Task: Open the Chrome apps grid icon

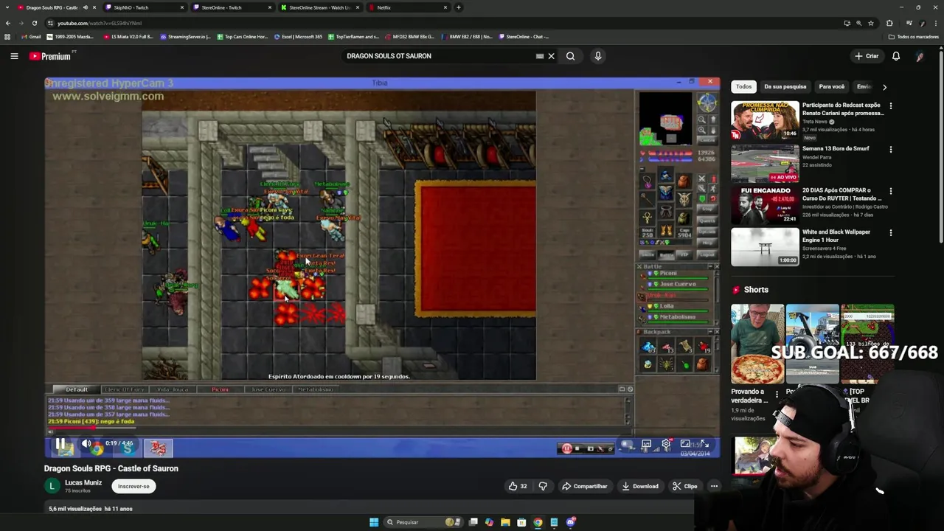Action: [7, 37]
